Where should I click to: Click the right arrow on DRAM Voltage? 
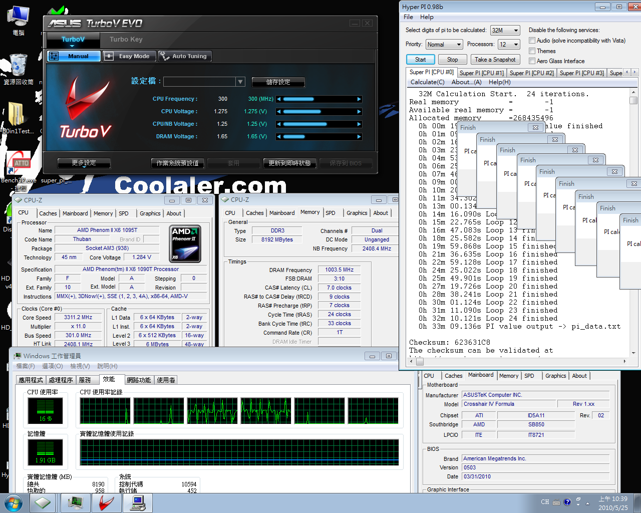[359, 137]
